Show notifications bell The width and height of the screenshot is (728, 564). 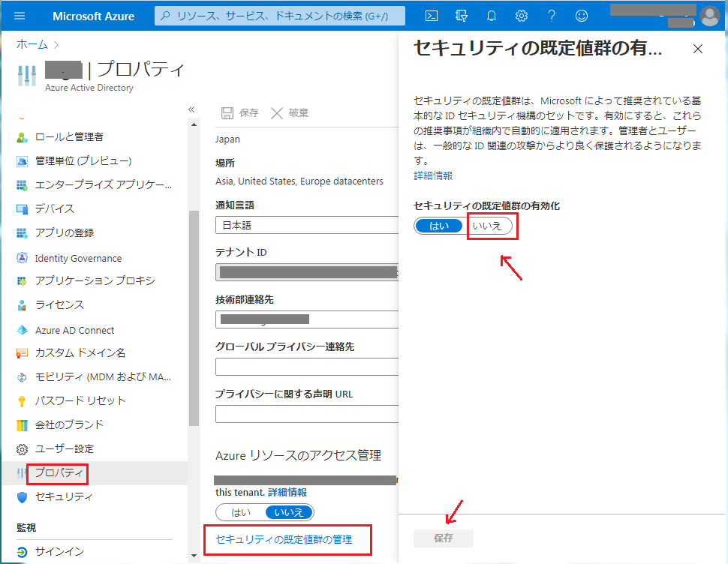coord(492,16)
